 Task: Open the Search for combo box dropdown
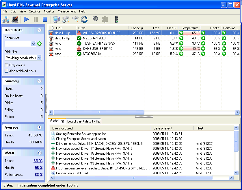tap(33, 44)
